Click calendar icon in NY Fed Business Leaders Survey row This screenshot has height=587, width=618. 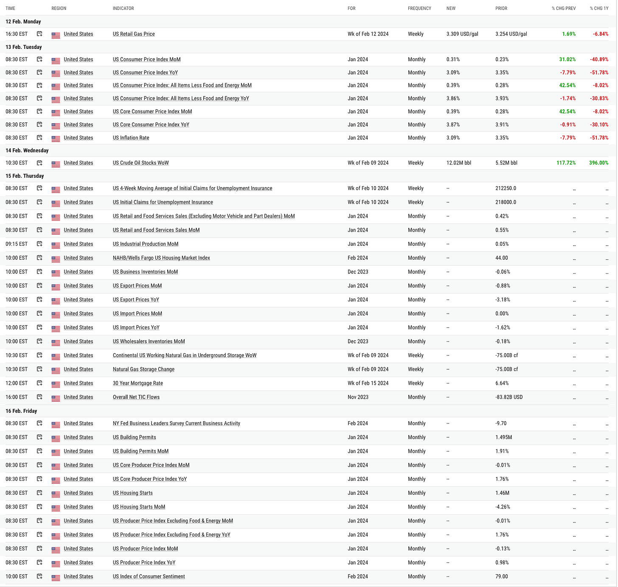click(x=39, y=423)
